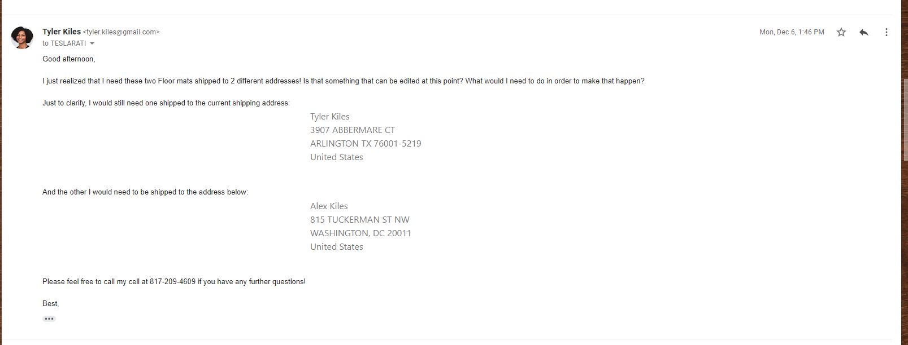Click the 'to TESLARATI' recipient text
This screenshot has height=345, width=908.
click(64, 43)
